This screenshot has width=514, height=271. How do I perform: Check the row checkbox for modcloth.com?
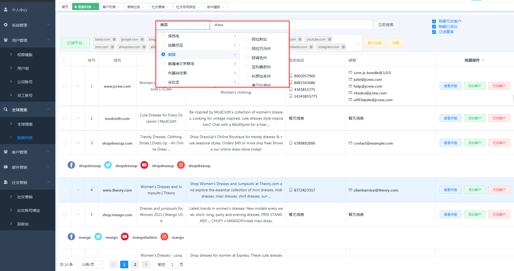tap(65, 118)
